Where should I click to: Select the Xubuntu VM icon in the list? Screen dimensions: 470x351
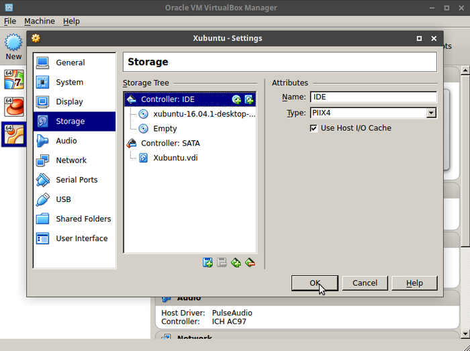click(14, 134)
